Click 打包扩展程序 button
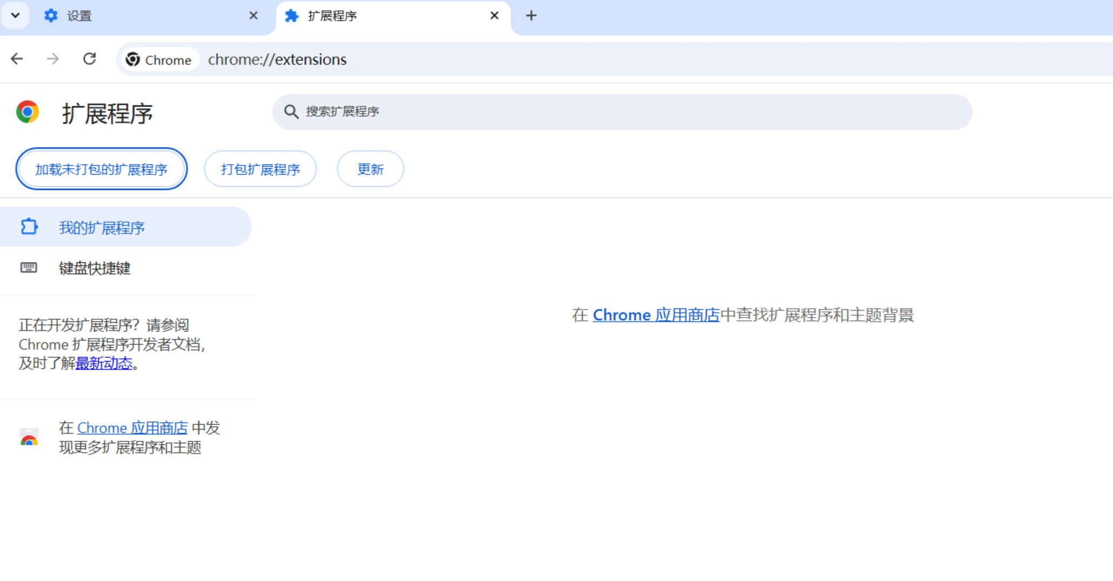The width and height of the screenshot is (1113, 581). 260,169
